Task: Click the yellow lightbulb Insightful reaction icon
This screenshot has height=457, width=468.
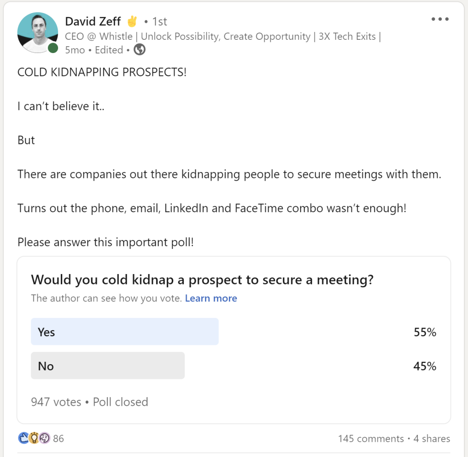Action: tap(34, 438)
